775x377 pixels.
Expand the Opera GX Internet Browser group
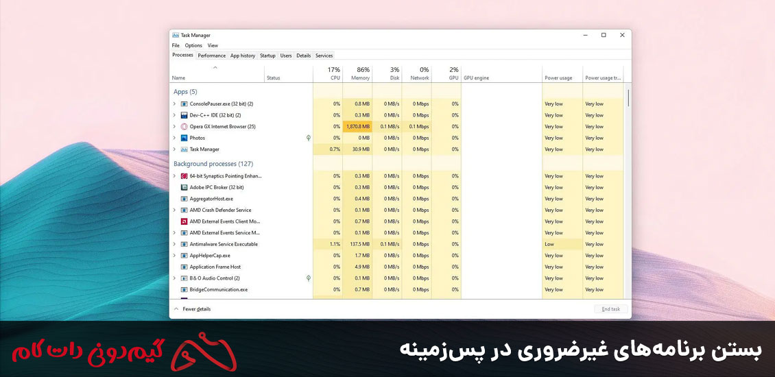coord(174,127)
